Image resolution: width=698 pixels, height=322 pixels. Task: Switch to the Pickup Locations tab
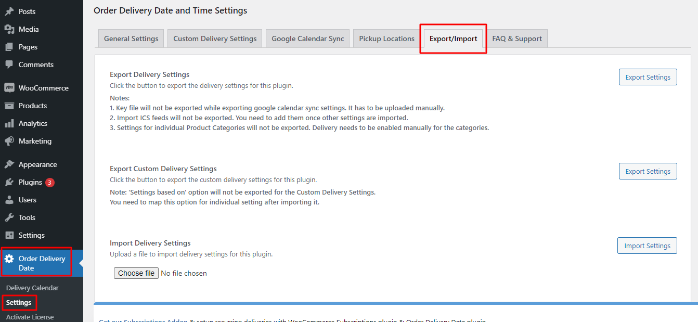coord(386,38)
